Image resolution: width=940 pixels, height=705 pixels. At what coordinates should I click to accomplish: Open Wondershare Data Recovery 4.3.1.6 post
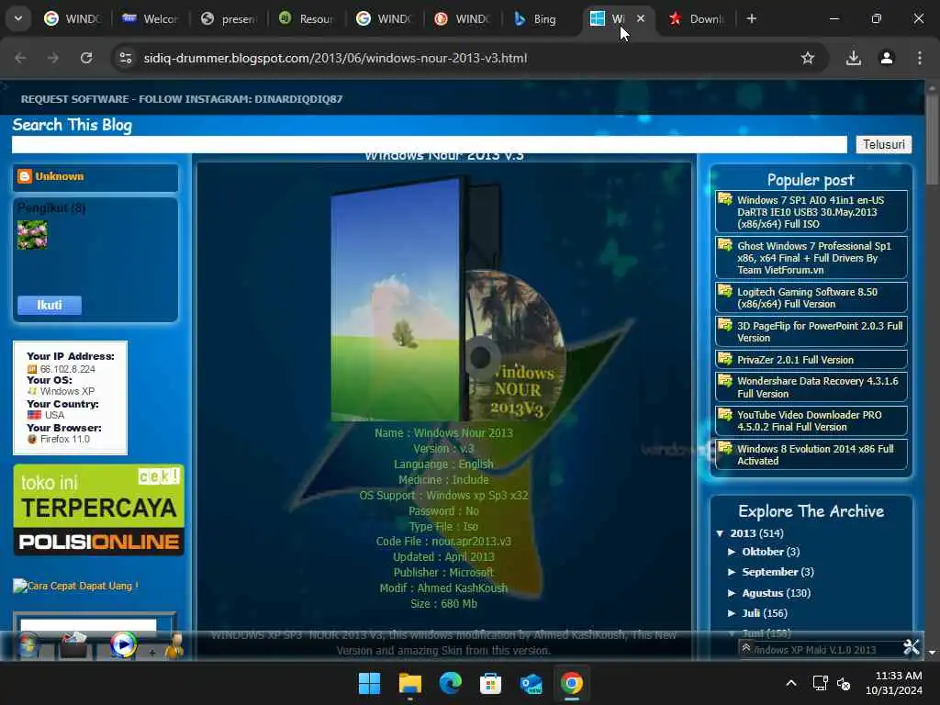[817, 387]
